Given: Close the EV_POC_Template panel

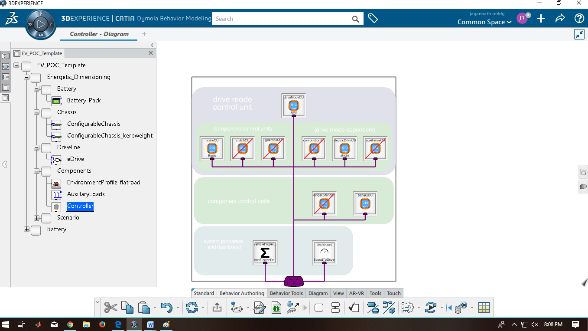Looking at the screenshot, I should pos(151,53).
